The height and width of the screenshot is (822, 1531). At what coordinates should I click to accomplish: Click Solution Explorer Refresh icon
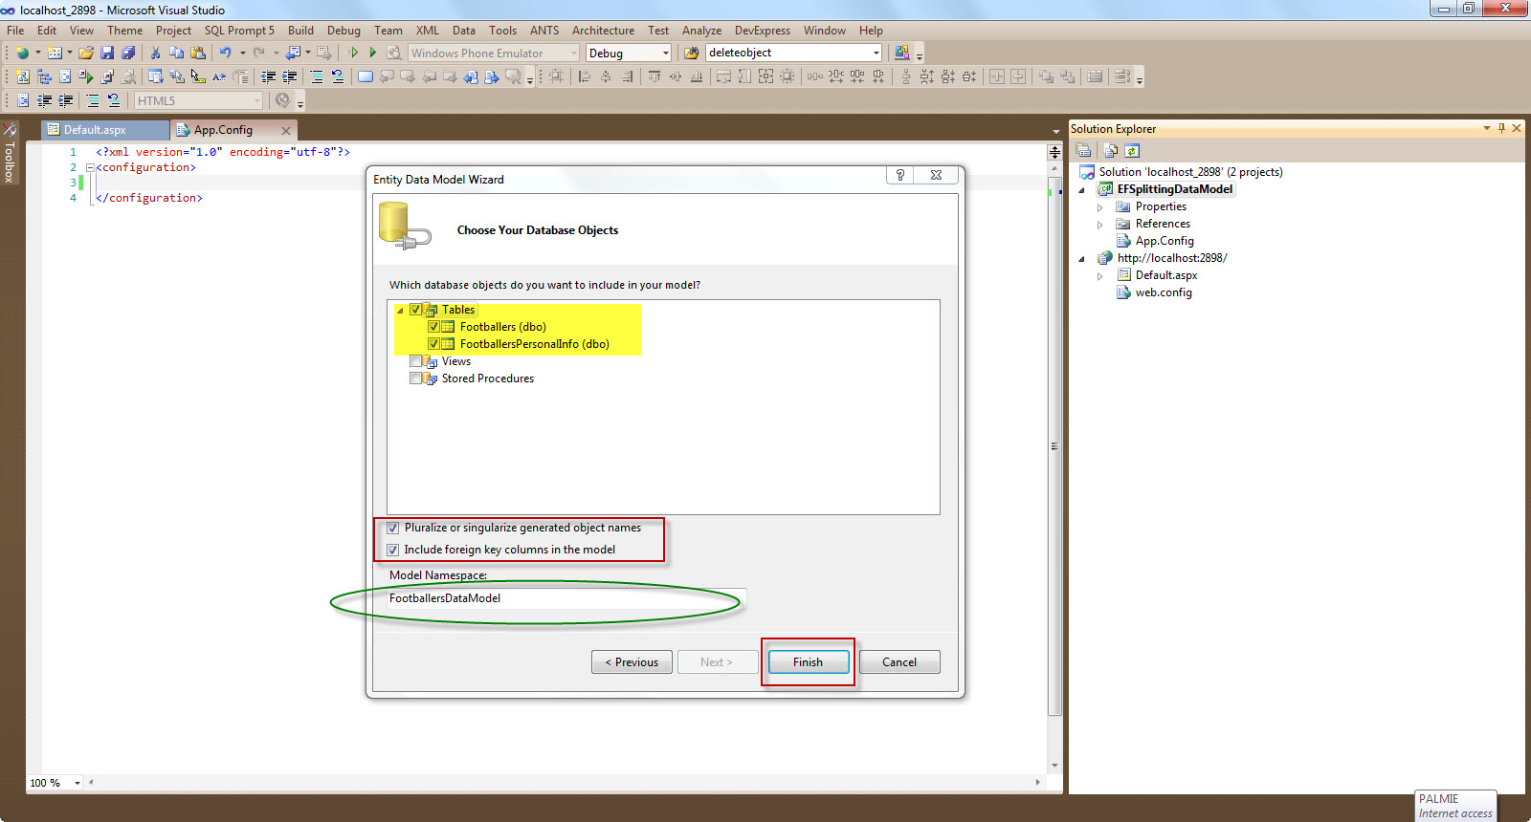tap(1132, 150)
